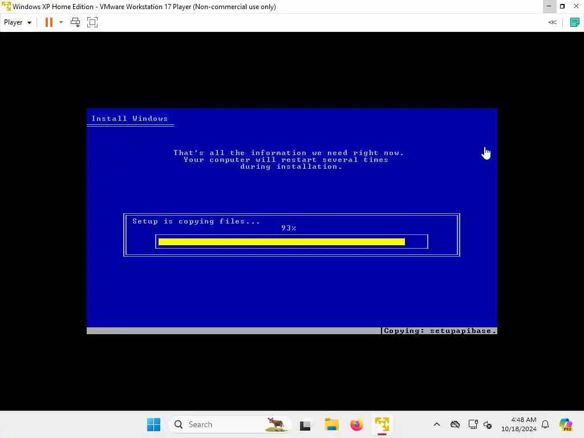Minimize the VMware Player window
Image resolution: width=584 pixels, height=438 pixels.
coord(549,6)
